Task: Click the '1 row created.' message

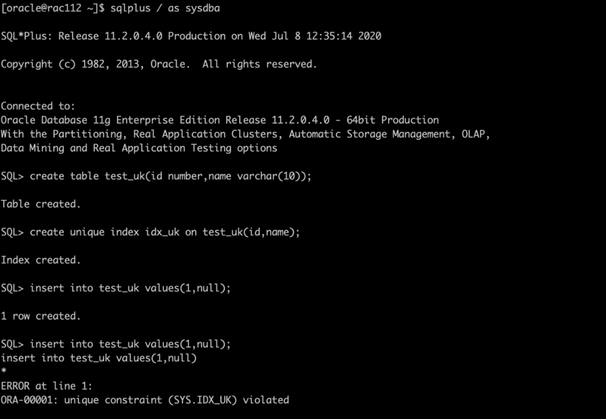Action: (40, 316)
